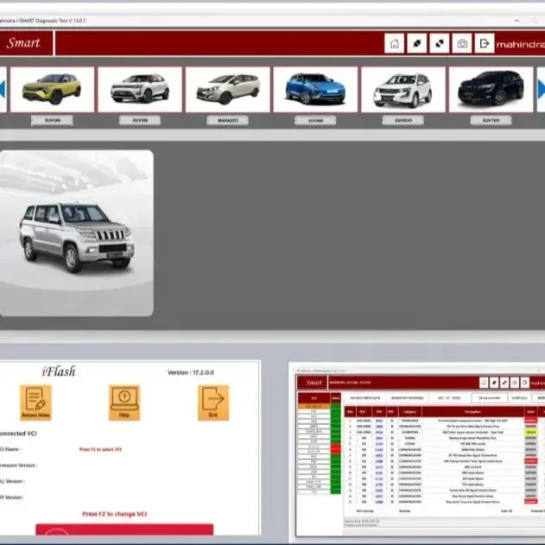The height and width of the screenshot is (545, 545).
Task: Click the disconnect icon in the bottom-right window
Action: tap(504, 383)
